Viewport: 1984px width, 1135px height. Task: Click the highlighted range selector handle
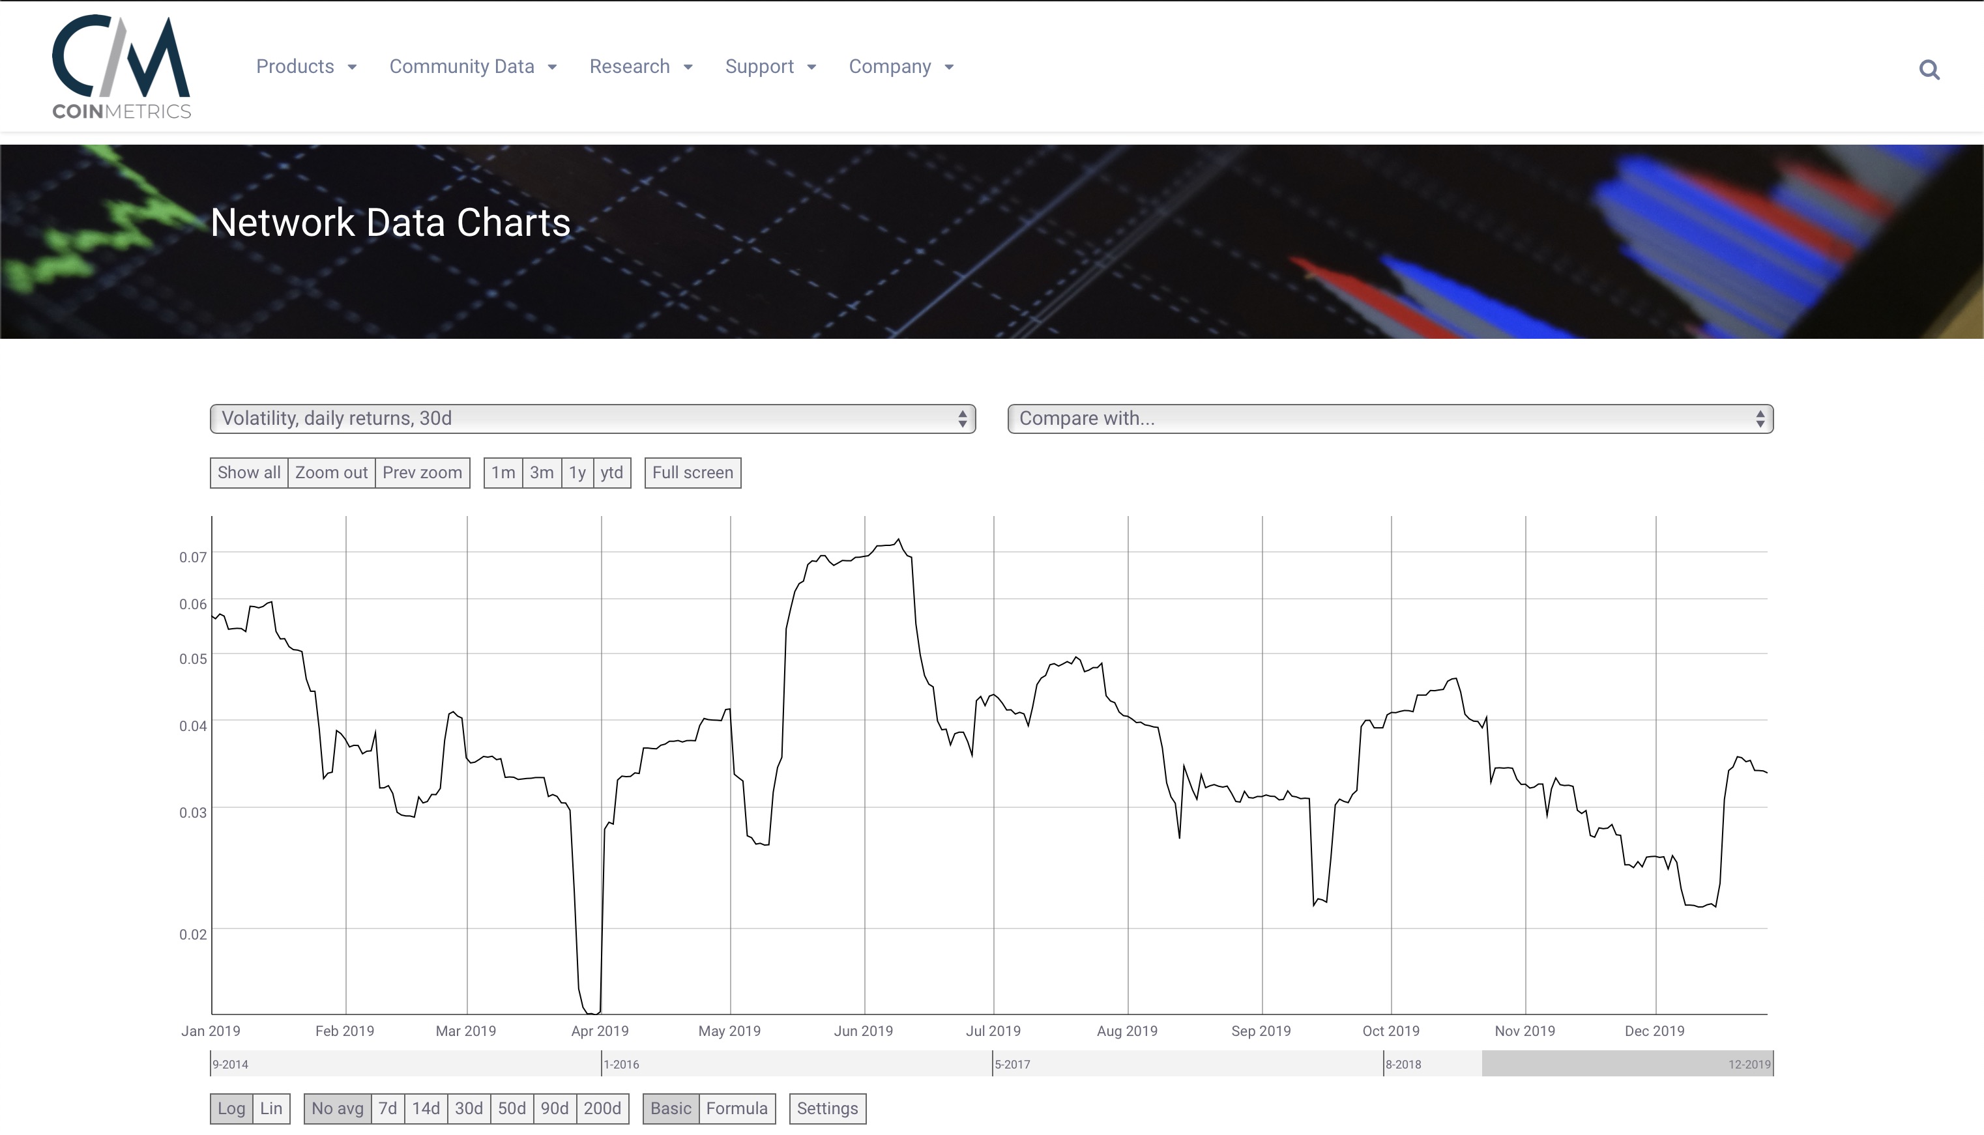click(x=1627, y=1063)
